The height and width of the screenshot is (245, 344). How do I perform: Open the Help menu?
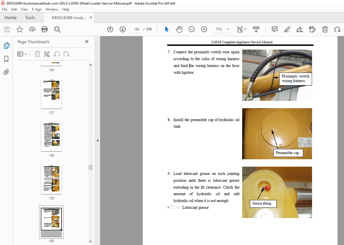click(x=66, y=9)
